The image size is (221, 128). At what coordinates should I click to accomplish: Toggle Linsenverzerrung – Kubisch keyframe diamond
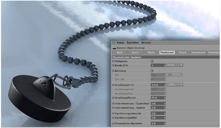pos(113,108)
